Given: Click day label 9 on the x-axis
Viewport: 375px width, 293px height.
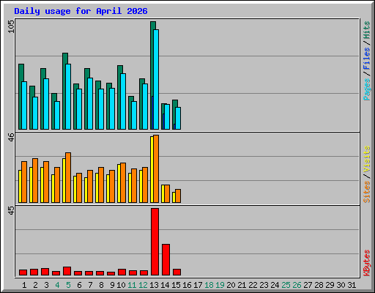Looking at the screenshot, I should pos(112,285).
